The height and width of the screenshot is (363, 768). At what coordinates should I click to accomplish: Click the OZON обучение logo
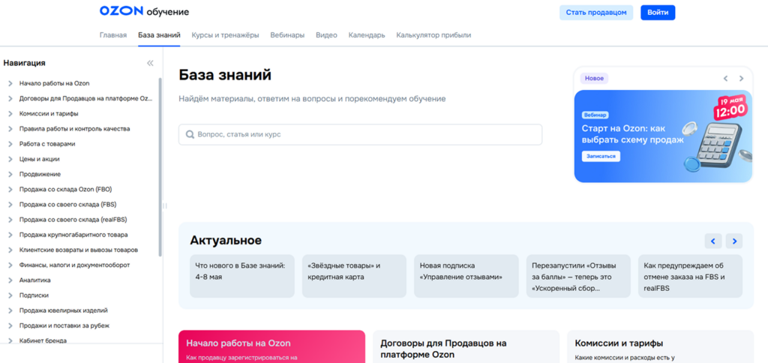[x=144, y=12]
